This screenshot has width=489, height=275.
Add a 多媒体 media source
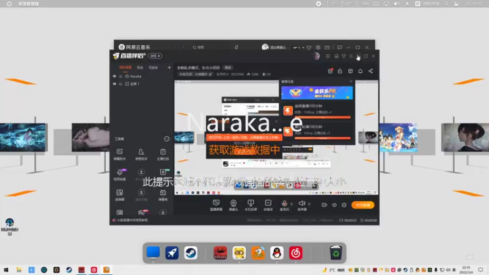point(268,205)
